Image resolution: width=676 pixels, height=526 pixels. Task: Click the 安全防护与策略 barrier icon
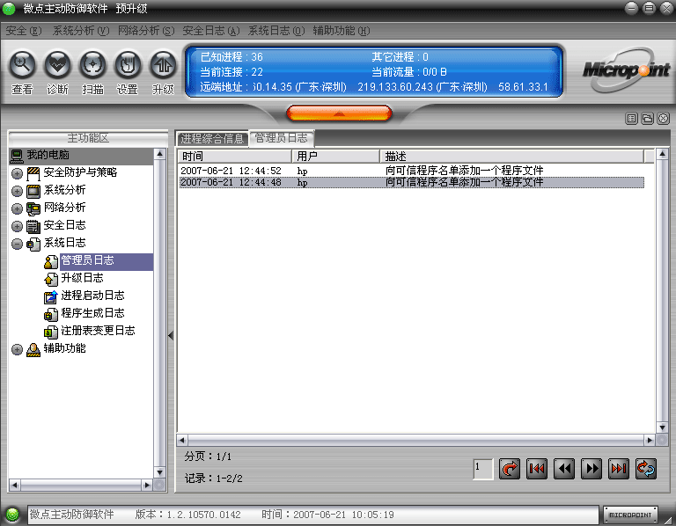coord(33,173)
